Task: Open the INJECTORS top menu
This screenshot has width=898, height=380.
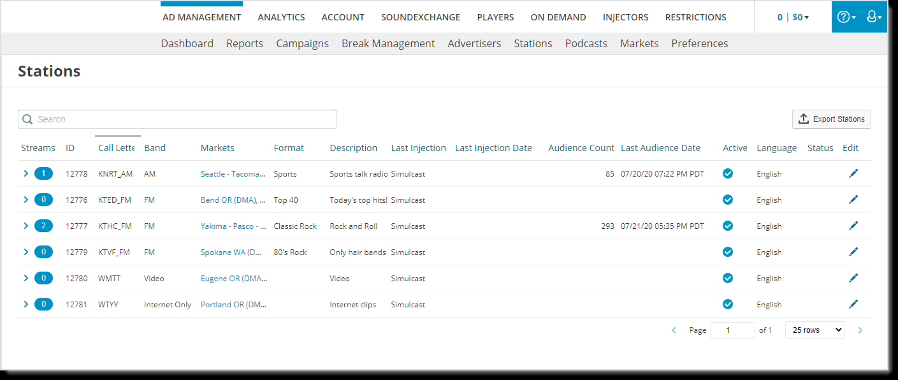Action: click(x=626, y=17)
